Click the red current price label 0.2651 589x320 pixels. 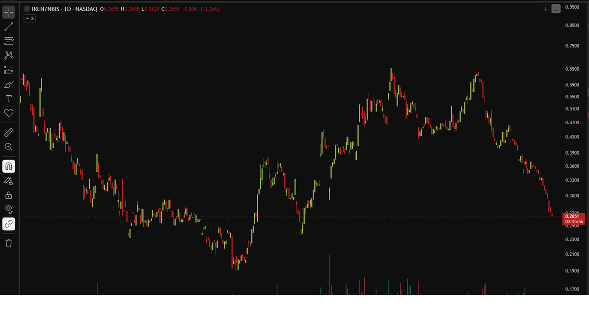tap(573, 216)
